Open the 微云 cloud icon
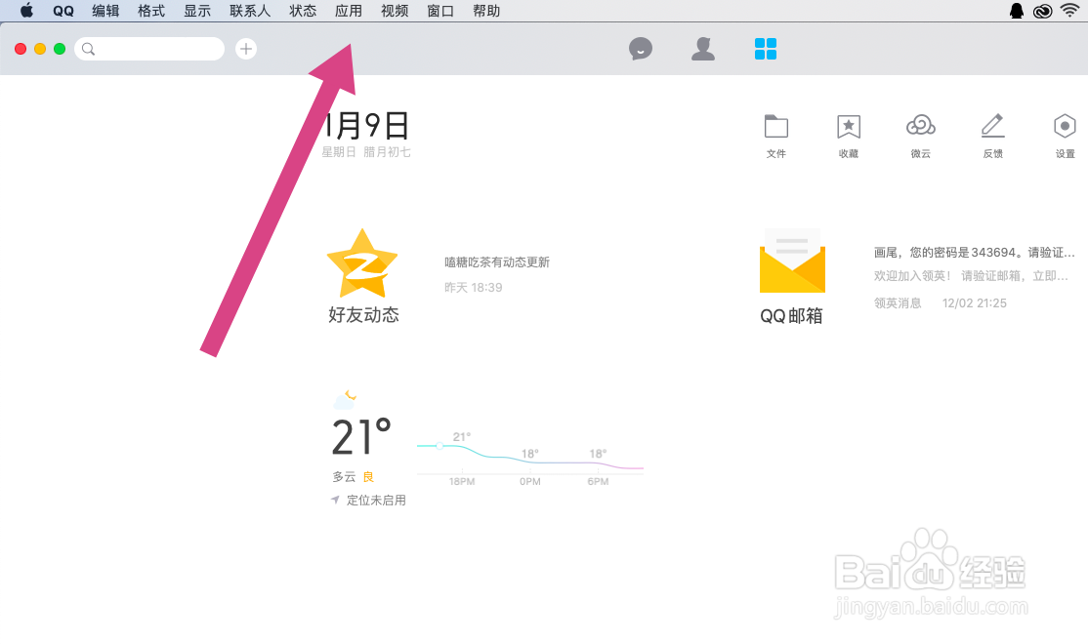Image resolution: width=1088 pixels, height=644 pixels. pos(921,126)
